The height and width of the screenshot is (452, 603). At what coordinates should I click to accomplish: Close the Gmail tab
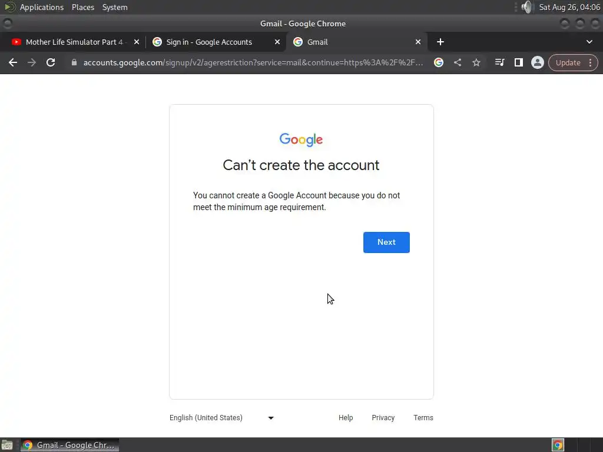(x=418, y=42)
